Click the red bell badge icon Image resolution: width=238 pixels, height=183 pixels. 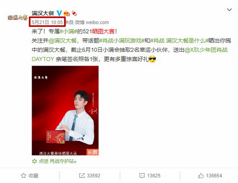(74, 13)
